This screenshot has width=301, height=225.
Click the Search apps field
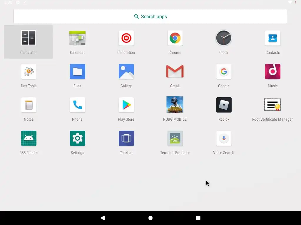pyautogui.click(x=150, y=16)
